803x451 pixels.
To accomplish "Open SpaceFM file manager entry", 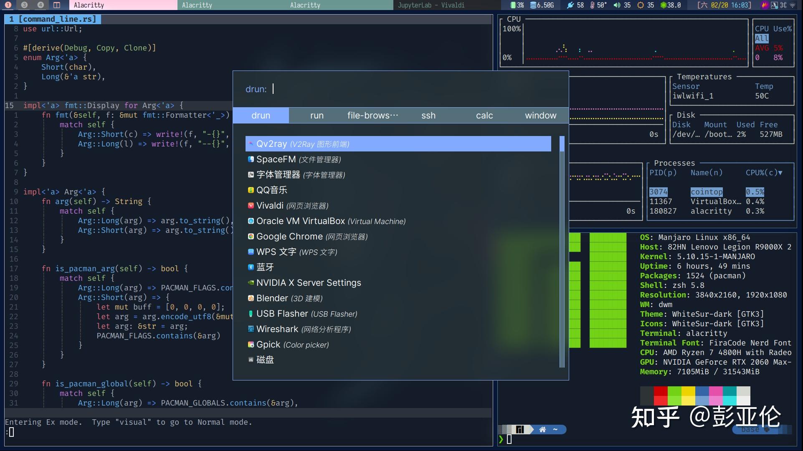I will 276,159.
